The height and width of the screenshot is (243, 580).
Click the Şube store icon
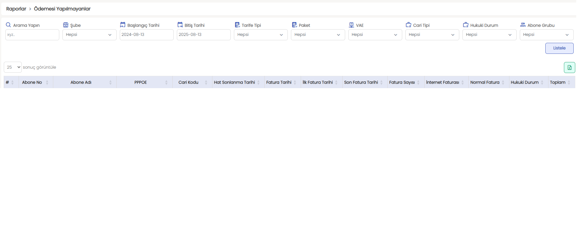click(x=66, y=25)
